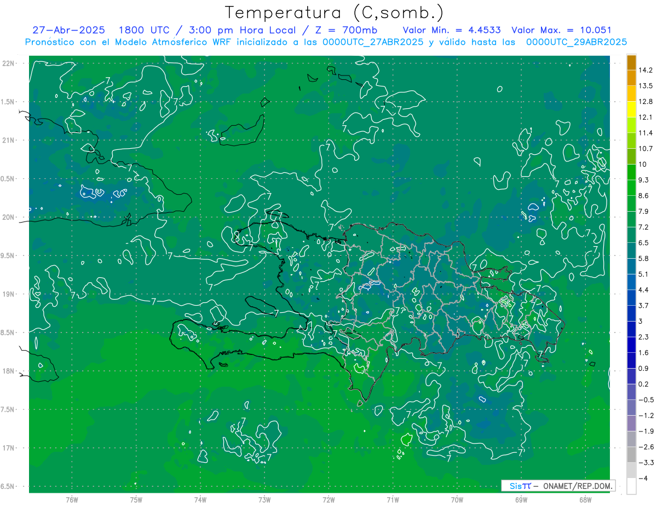Click the "0.9" legend value
The width and height of the screenshot is (657, 507).
point(644,369)
